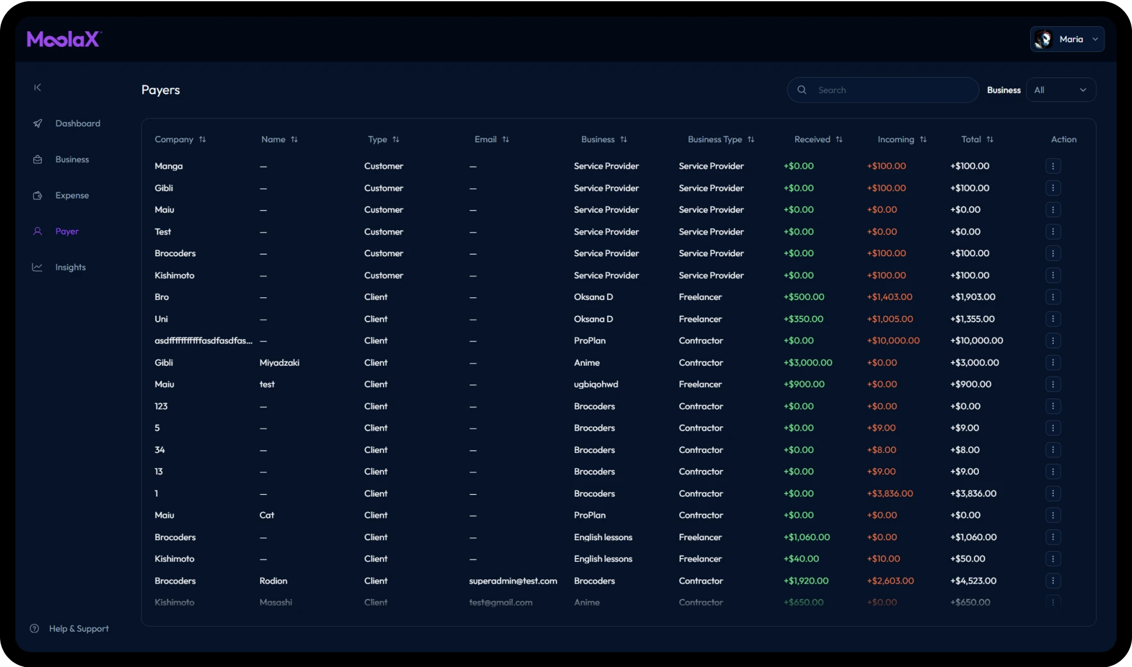Click the +$2,603.00 incoming amount
The height and width of the screenshot is (667, 1132).
(891, 581)
